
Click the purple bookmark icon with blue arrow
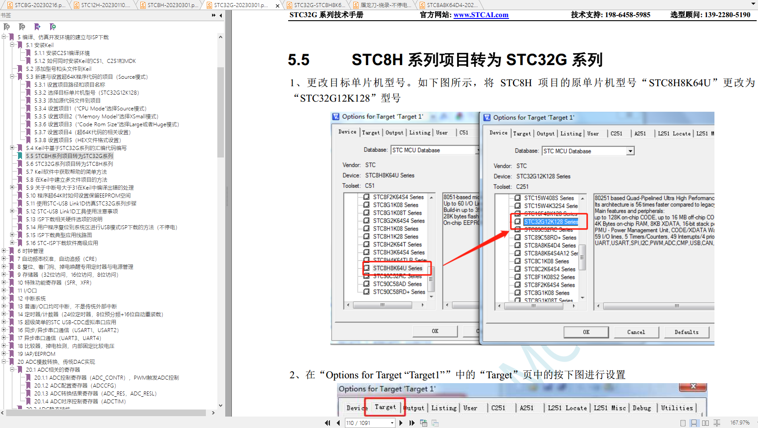(x=37, y=27)
